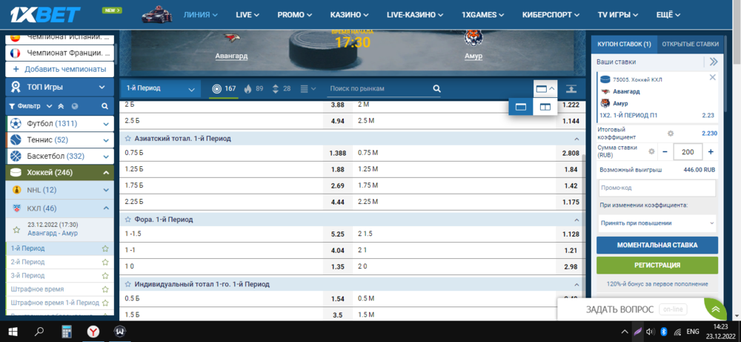Click collapse all markets icon
Screen dimensions: 741x342
(x=571, y=88)
